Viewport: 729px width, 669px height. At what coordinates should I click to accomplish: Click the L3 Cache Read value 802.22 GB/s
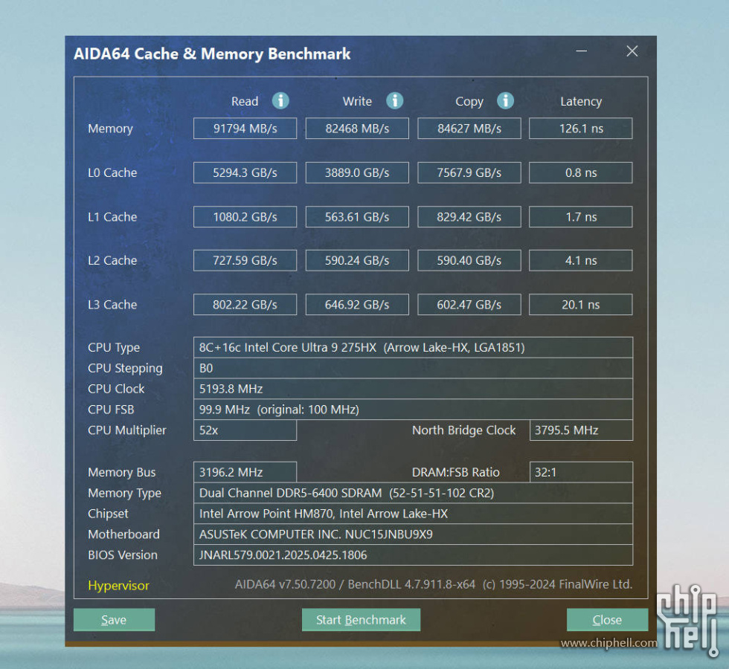(x=245, y=305)
